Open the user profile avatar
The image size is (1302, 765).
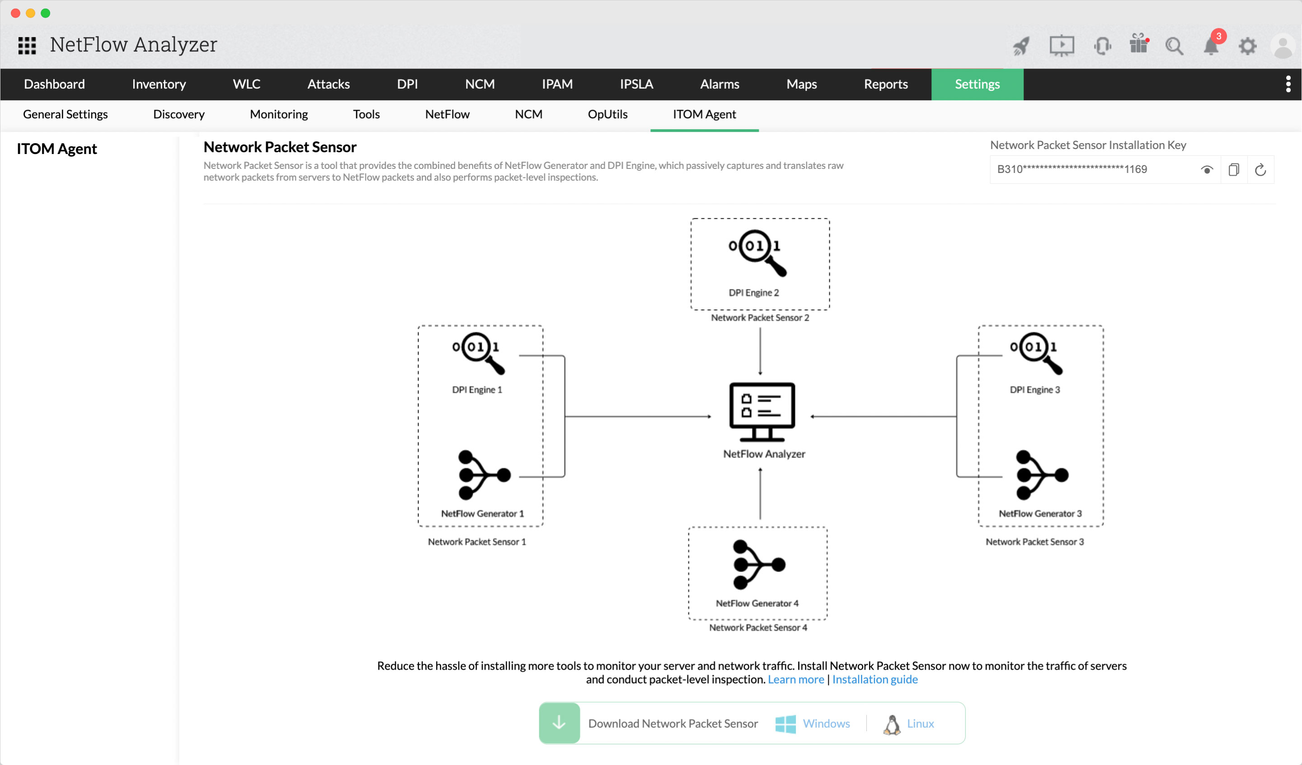(x=1283, y=46)
